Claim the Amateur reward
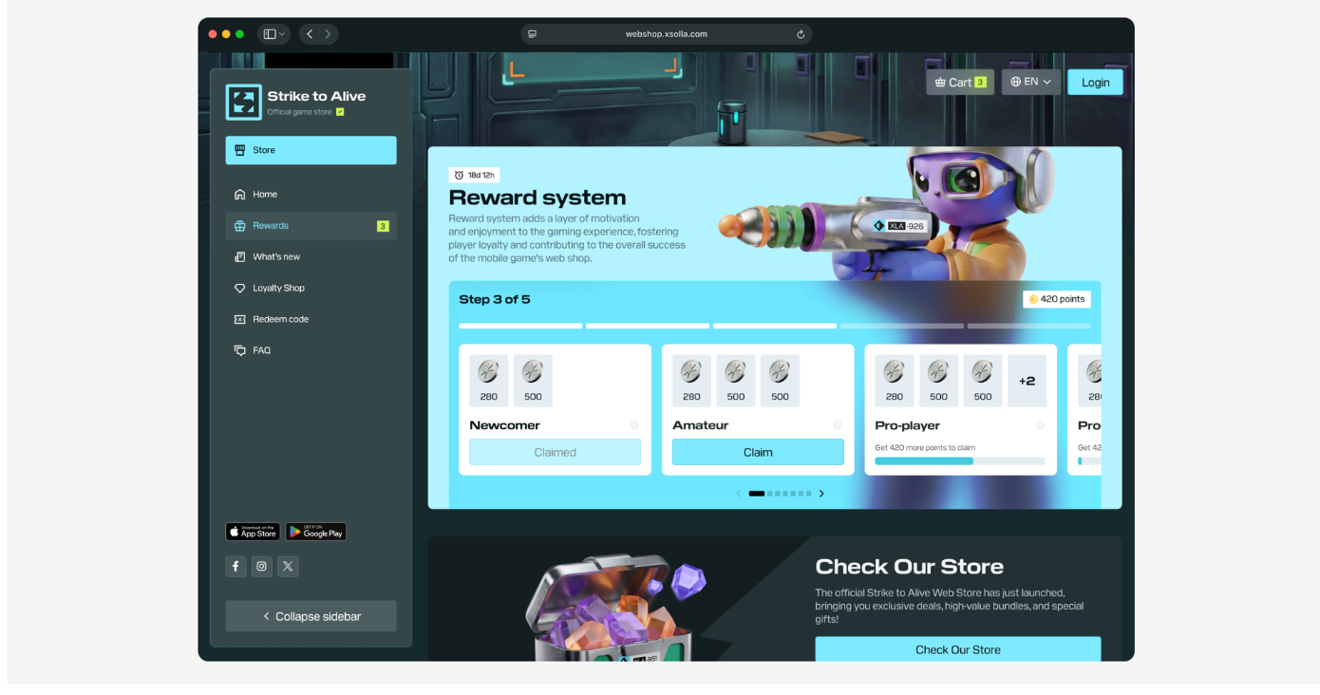 (758, 452)
